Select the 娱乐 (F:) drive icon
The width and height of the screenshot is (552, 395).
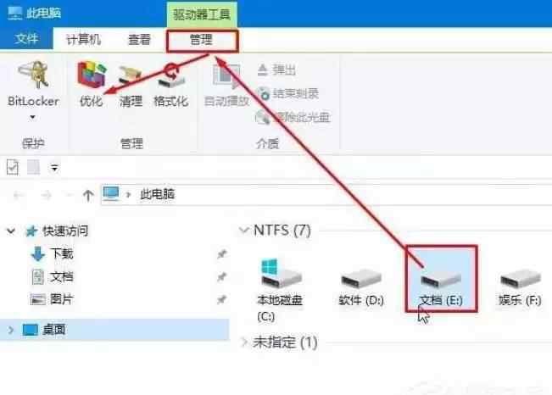(x=521, y=278)
